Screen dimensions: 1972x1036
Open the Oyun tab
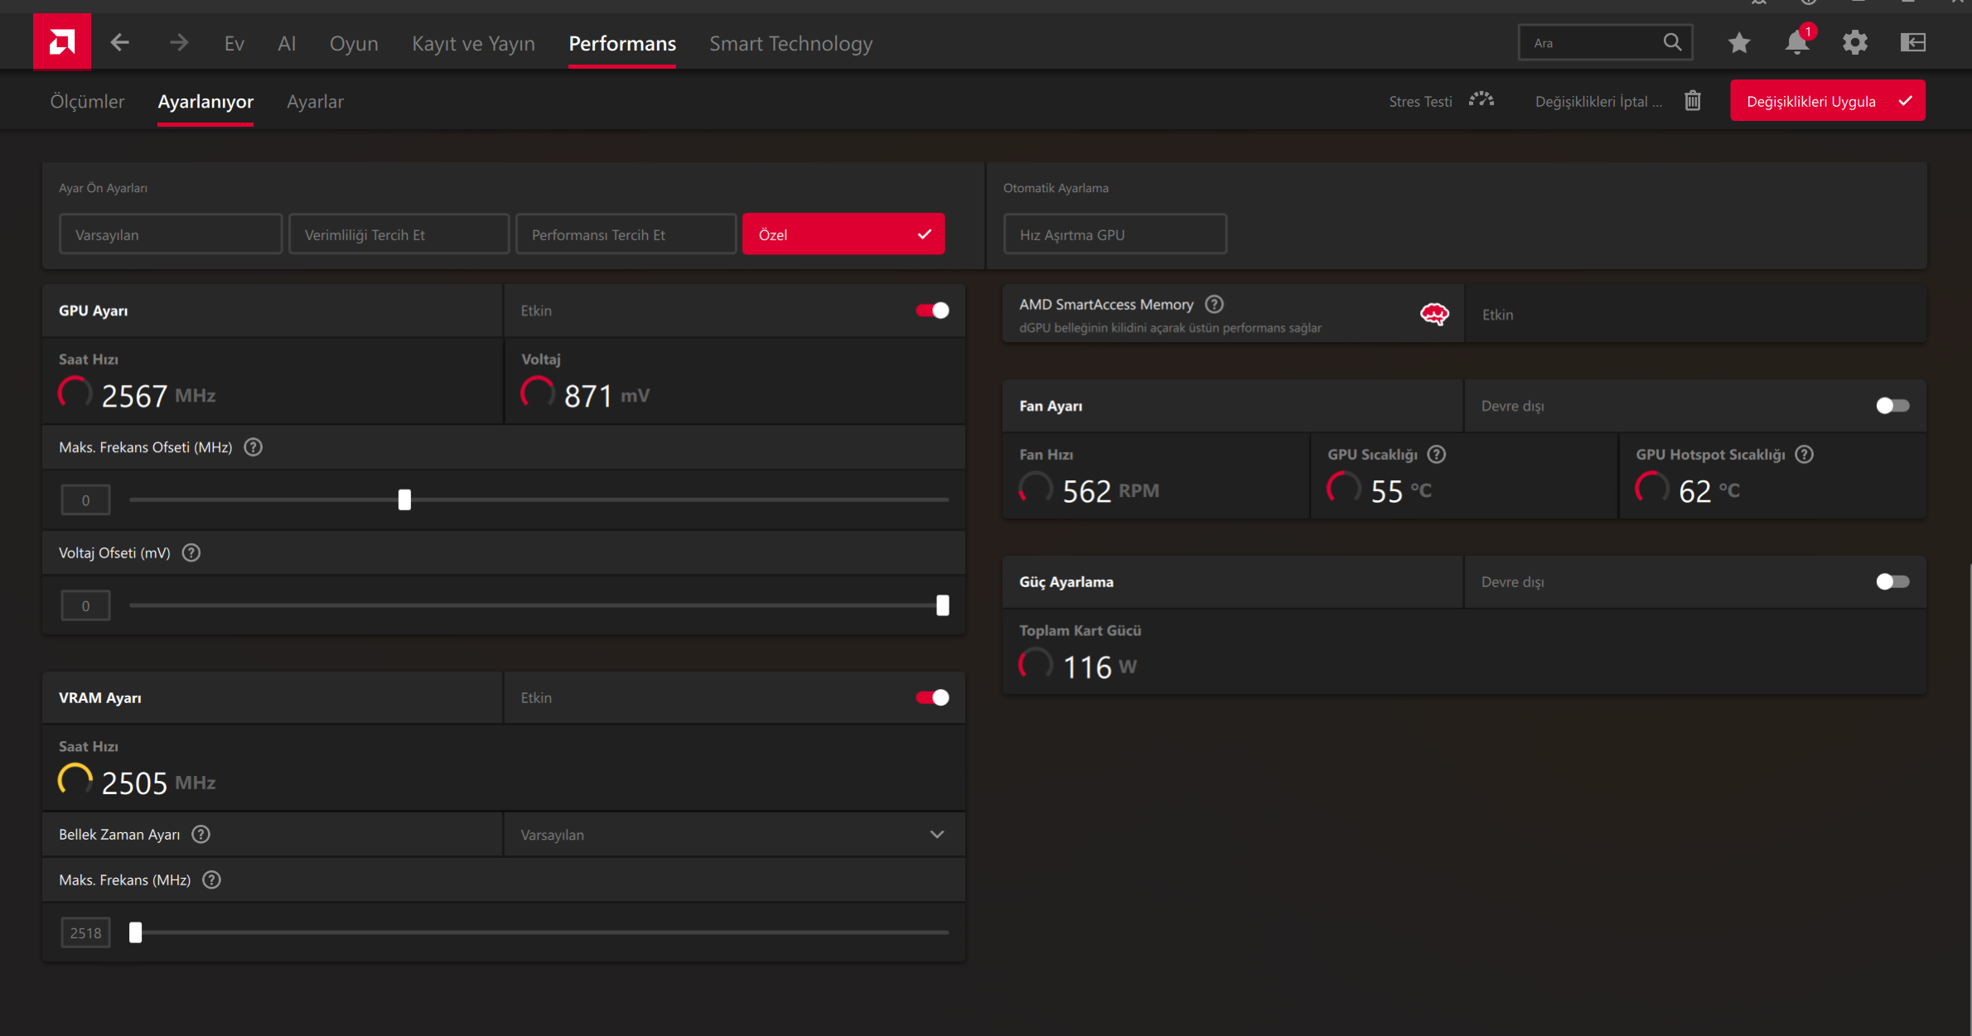pyautogui.click(x=354, y=43)
